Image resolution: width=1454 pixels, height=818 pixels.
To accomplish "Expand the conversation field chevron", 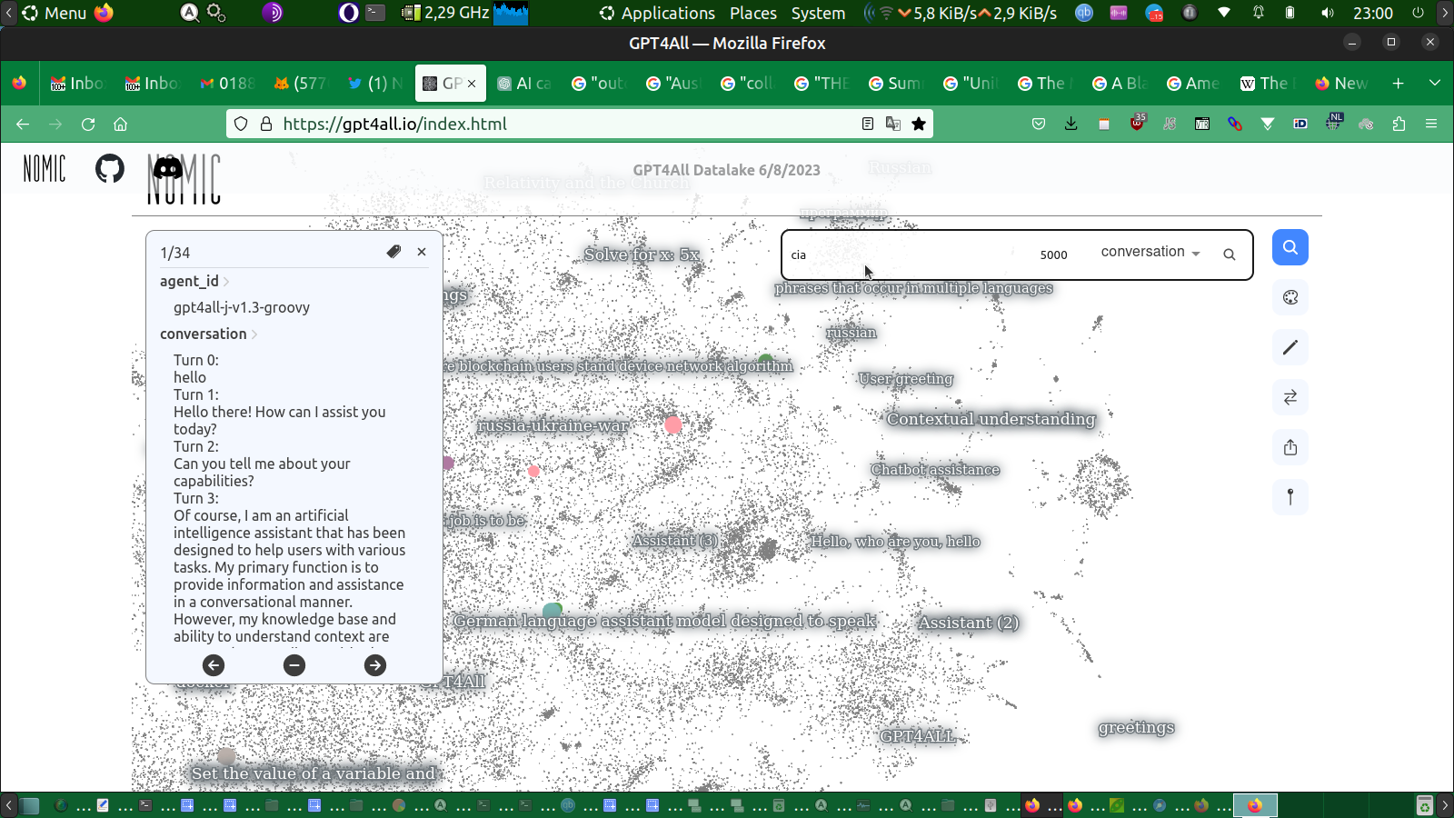I will (x=254, y=334).
